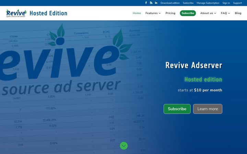This screenshot has height=154, width=247.
Task: Click the large green Subscribe button in the hero
Action: pyautogui.click(x=177, y=109)
